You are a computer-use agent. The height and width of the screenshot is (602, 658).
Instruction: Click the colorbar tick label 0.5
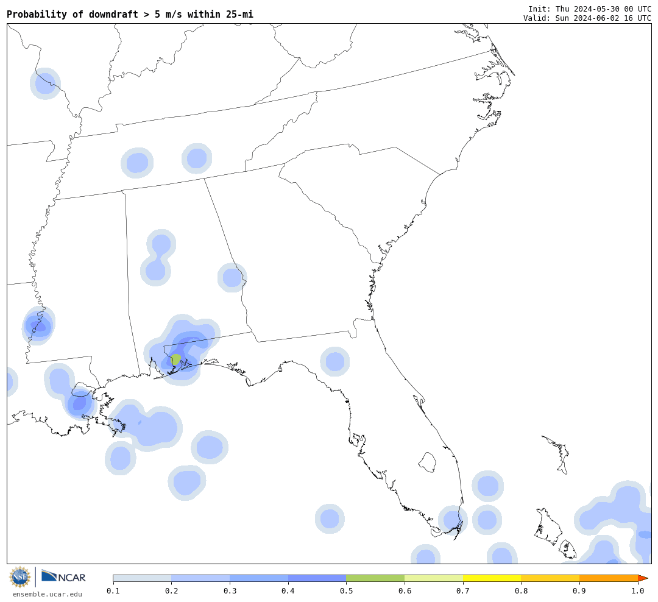[x=346, y=590]
